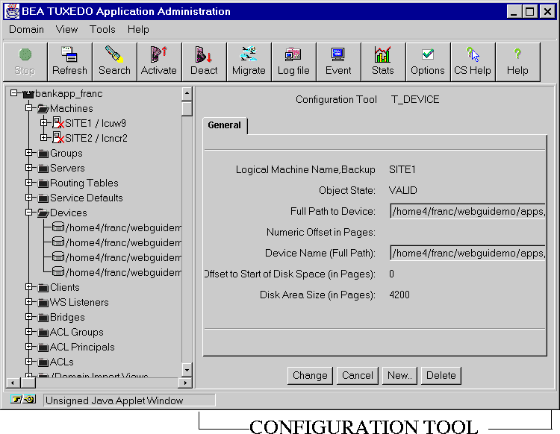
Task: Expand the Service Defaults node
Action: pyautogui.click(x=28, y=198)
